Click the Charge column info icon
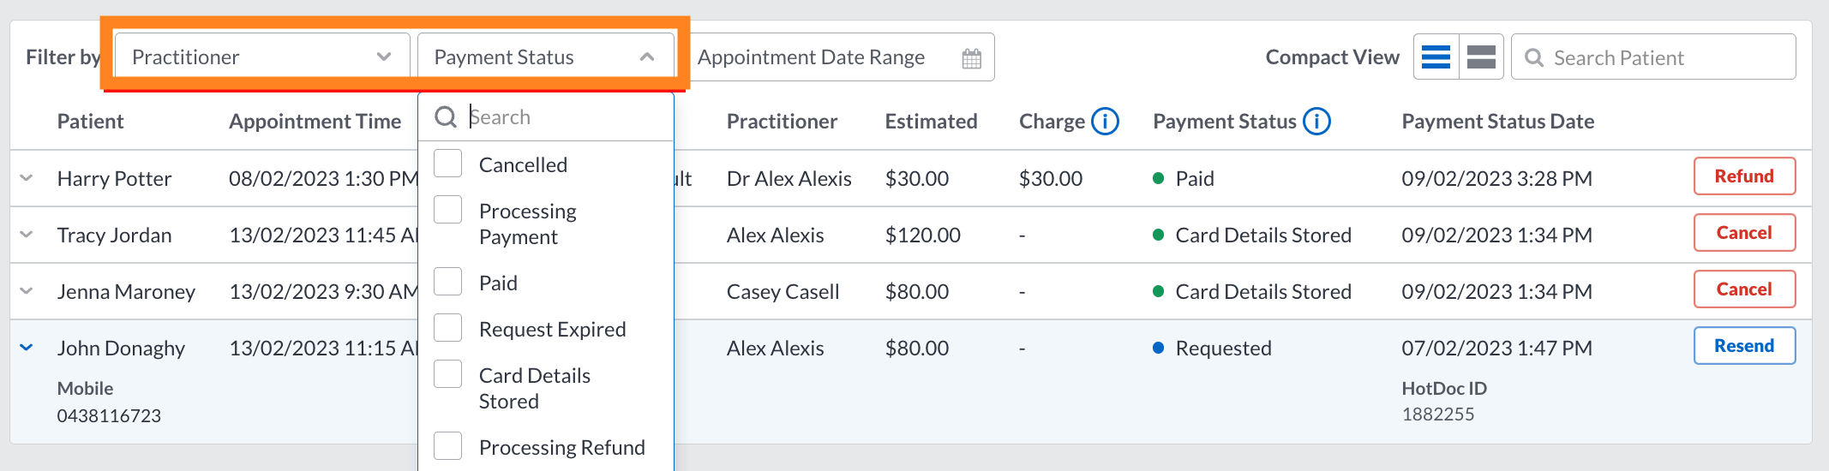This screenshot has height=471, width=1829. pos(1105,122)
